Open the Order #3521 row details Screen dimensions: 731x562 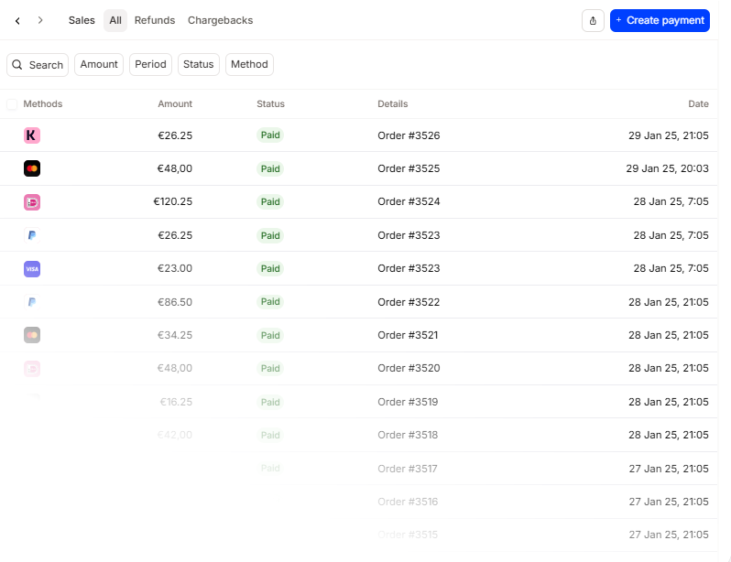(408, 335)
